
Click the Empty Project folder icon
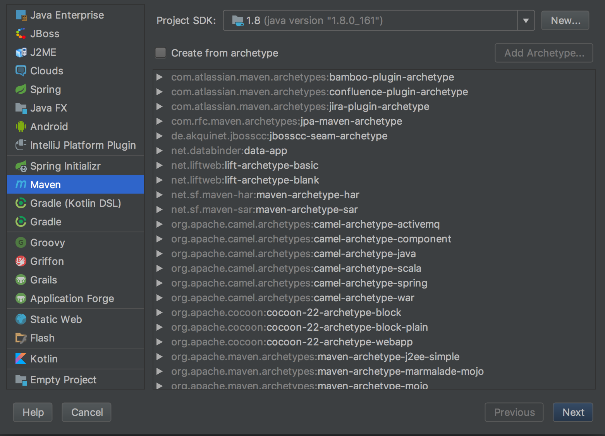(x=21, y=380)
